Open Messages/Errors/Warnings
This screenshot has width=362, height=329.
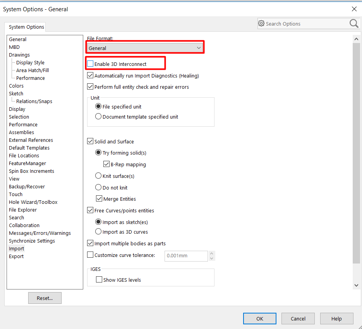tap(40, 233)
